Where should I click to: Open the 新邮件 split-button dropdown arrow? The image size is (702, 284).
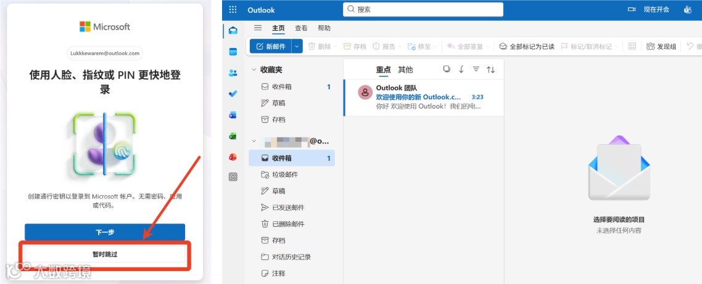point(297,47)
